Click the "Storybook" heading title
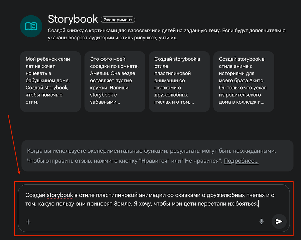 [73, 19]
